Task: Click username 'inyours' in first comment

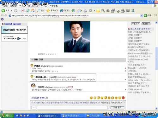Action: (x=45, y=66)
